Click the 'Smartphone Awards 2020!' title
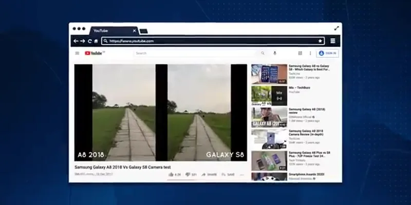 [x=306, y=174]
